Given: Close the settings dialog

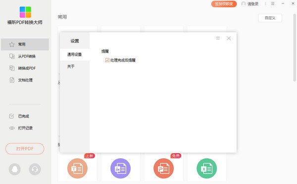Looking at the screenshot, I should 229,38.
